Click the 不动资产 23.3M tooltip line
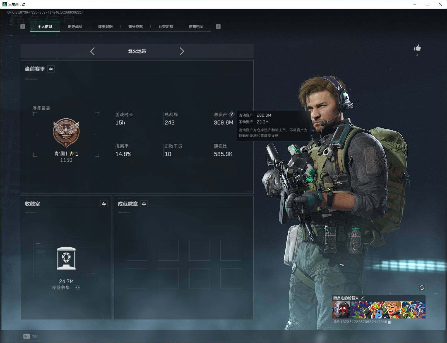 (254, 122)
